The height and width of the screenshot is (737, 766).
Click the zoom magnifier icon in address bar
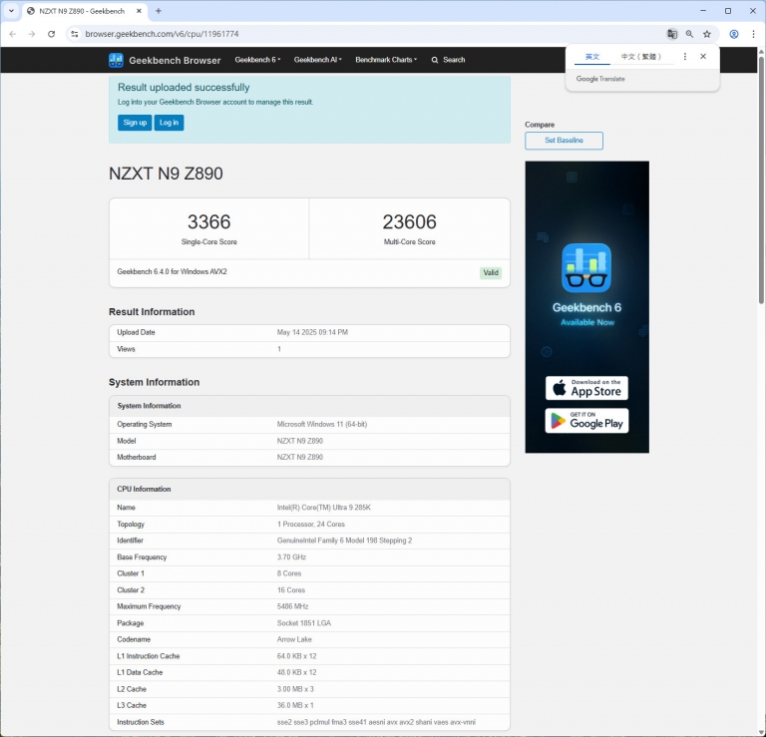689,34
